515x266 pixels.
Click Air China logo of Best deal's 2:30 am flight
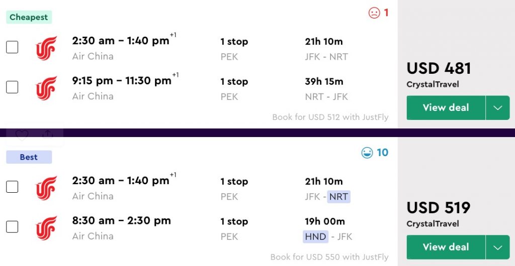tap(46, 188)
